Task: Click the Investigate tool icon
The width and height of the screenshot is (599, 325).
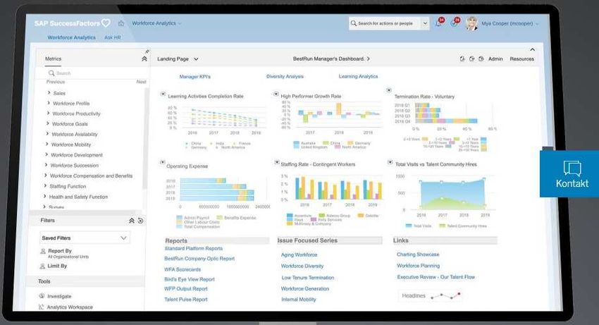Action: [42, 296]
